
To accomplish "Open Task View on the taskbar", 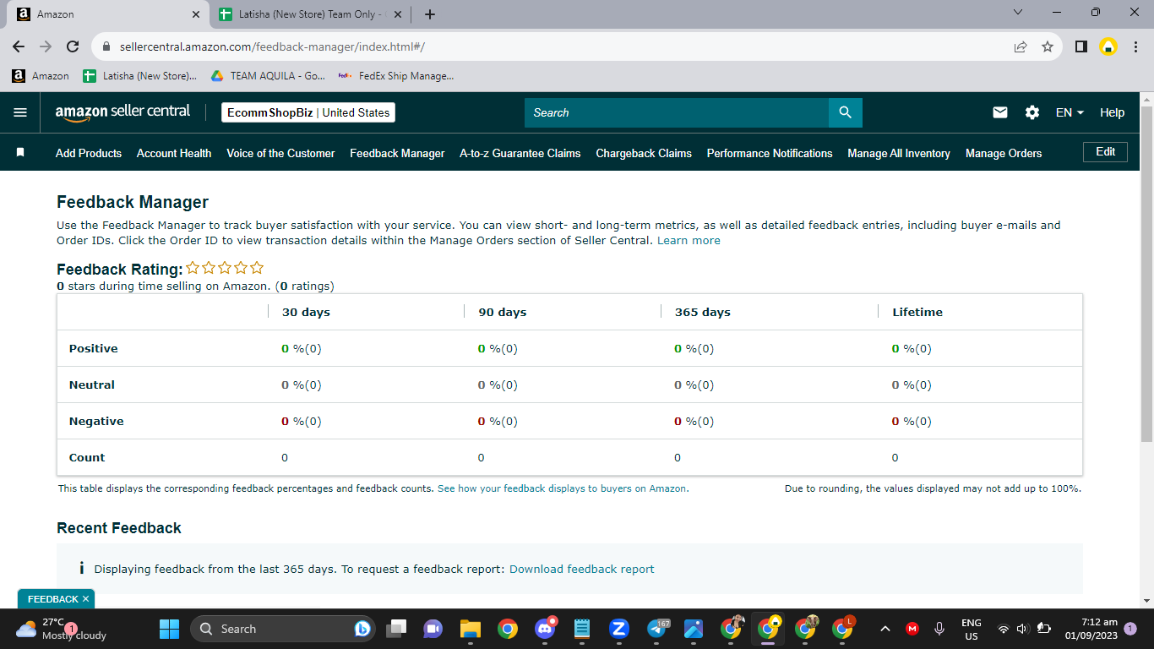I will [x=396, y=629].
